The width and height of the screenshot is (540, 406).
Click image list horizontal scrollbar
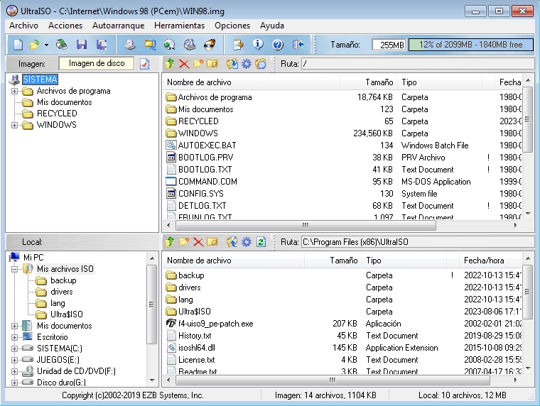[x=306, y=226]
